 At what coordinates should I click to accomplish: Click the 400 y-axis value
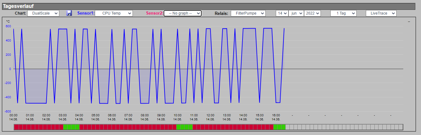click(x=8, y=40)
